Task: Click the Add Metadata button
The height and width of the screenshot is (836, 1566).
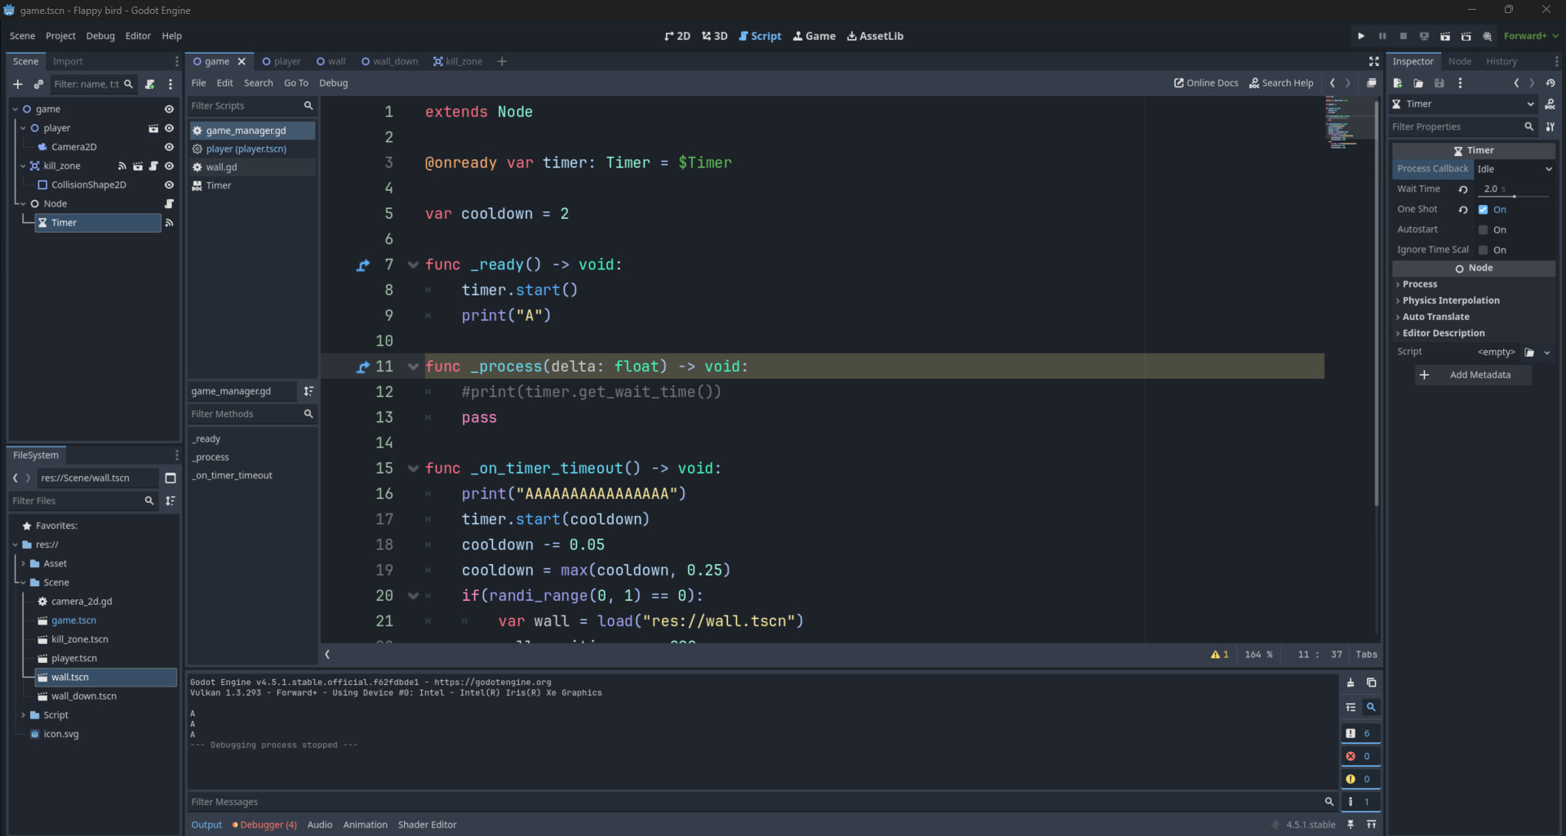Action: pos(1473,375)
